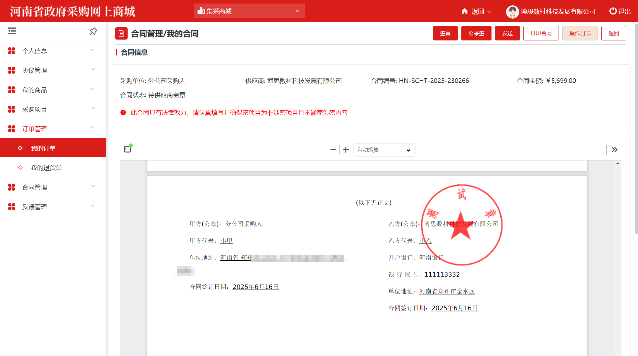Screen dimensions: 638x356
Task: Click the contract number HN-SCHT-2025-230266
Action: coord(434,81)
